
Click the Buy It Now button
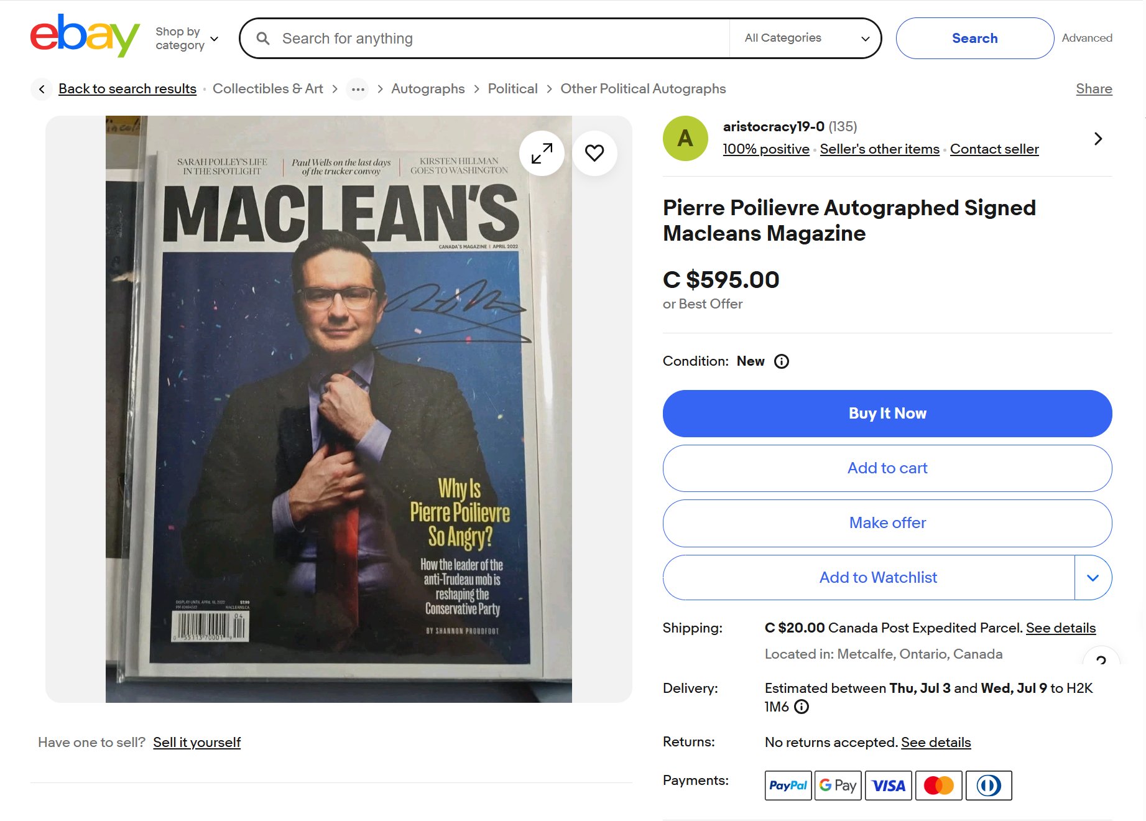click(887, 414)
